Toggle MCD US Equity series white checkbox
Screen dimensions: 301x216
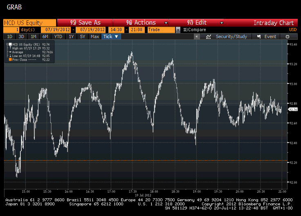point(10,44)
